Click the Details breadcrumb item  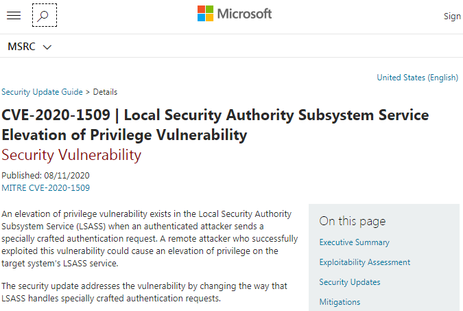(105, 92)
